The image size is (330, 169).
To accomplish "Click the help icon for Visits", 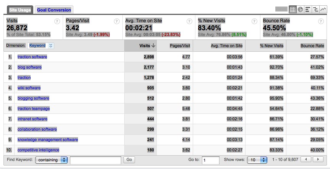I will (57, 21).
